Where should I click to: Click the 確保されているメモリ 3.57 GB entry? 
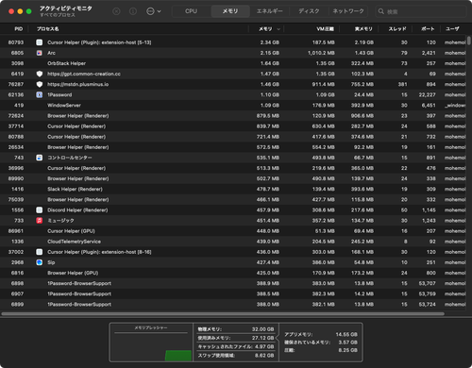pos(321,343)
